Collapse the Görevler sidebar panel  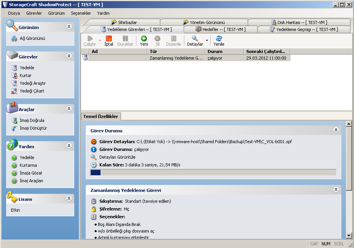[69, 56]
